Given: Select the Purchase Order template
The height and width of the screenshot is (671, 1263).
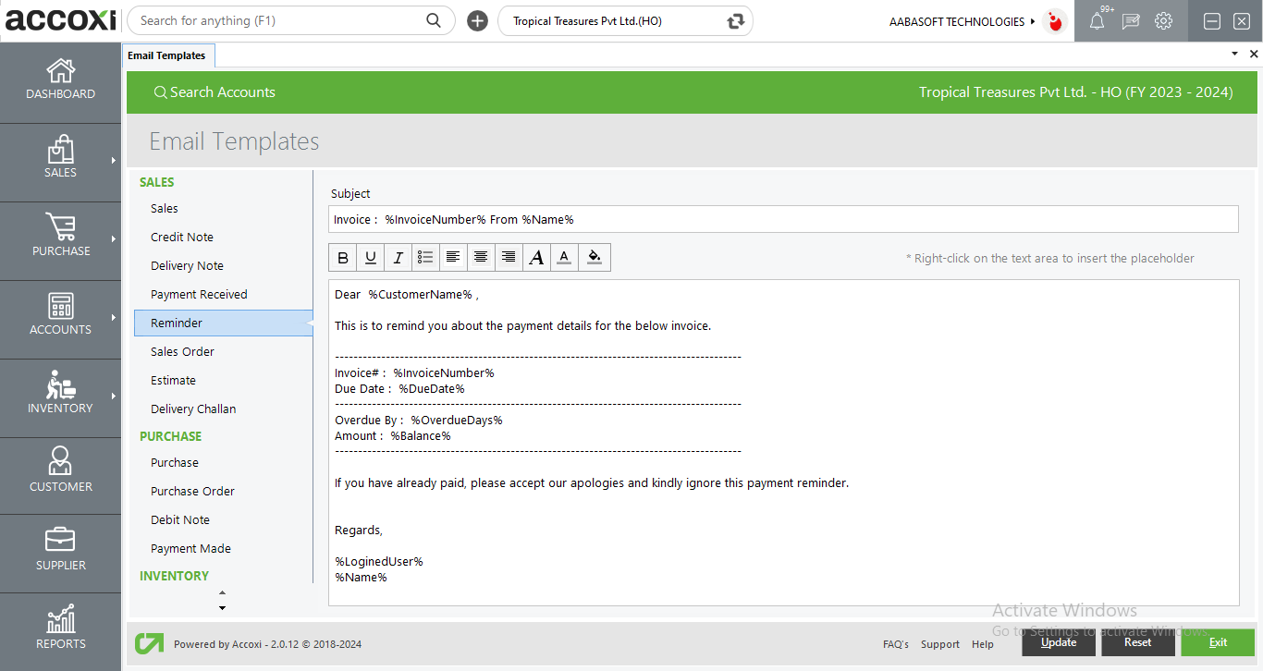Looking at the screenshot, I should pyautogui.click(x=192, y=491).
